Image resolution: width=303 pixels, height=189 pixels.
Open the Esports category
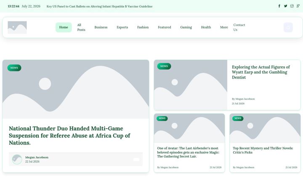click(x=122, y=27)
